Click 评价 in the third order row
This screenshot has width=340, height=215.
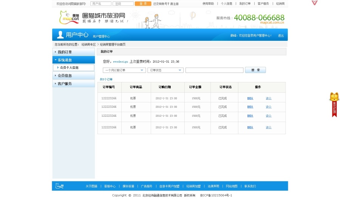point(269,116)
